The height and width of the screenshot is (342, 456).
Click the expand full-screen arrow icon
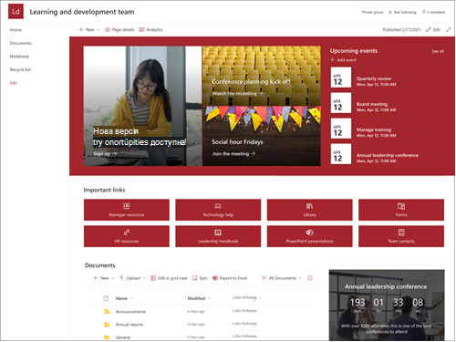pos(449,29)
